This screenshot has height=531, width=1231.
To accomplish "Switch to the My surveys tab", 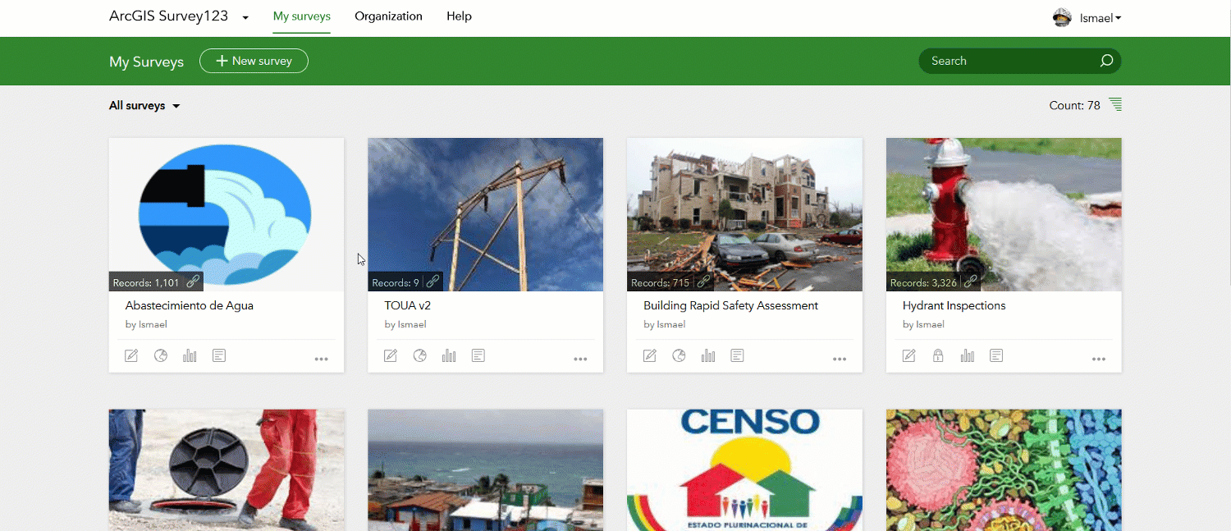I will pyautogui.click(x=302, y=16).
